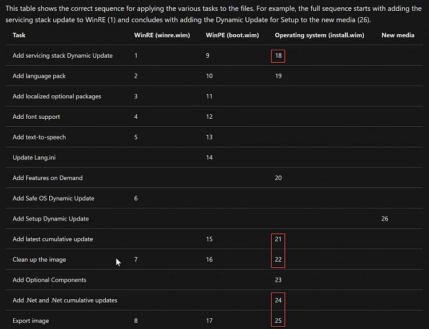Click Add localized optional packages text

pyautogui.click(x=57, y=97)
